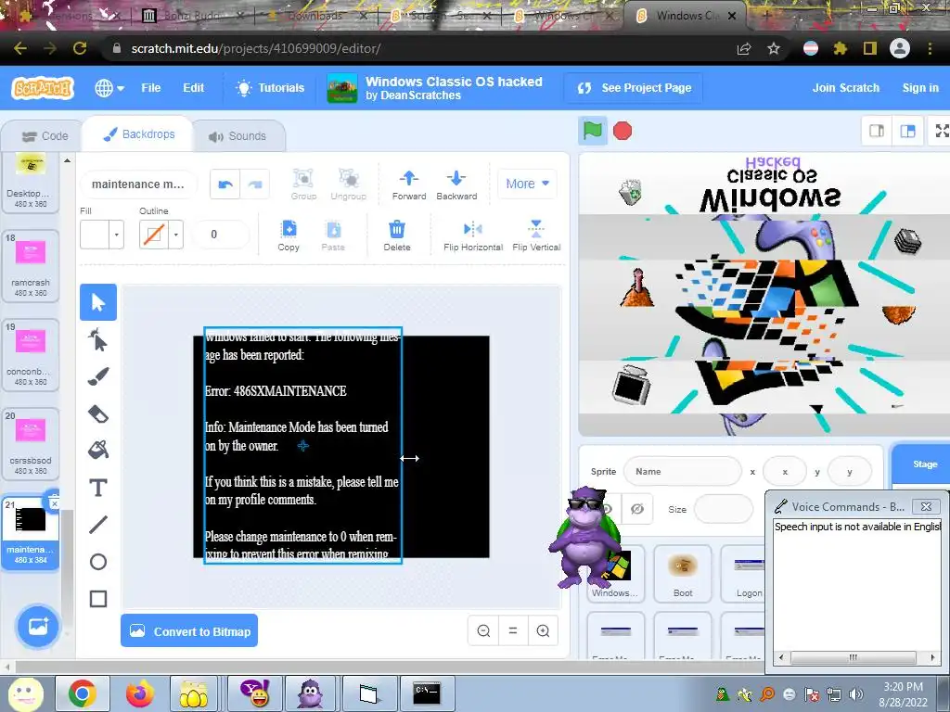Viewport: 950px width, 712px height.
Task: Click the Scratch logo
Action: (x=43, y=88)
